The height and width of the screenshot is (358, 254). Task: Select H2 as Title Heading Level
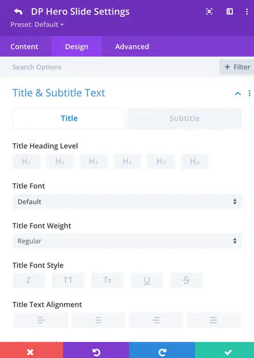(60, 162)
